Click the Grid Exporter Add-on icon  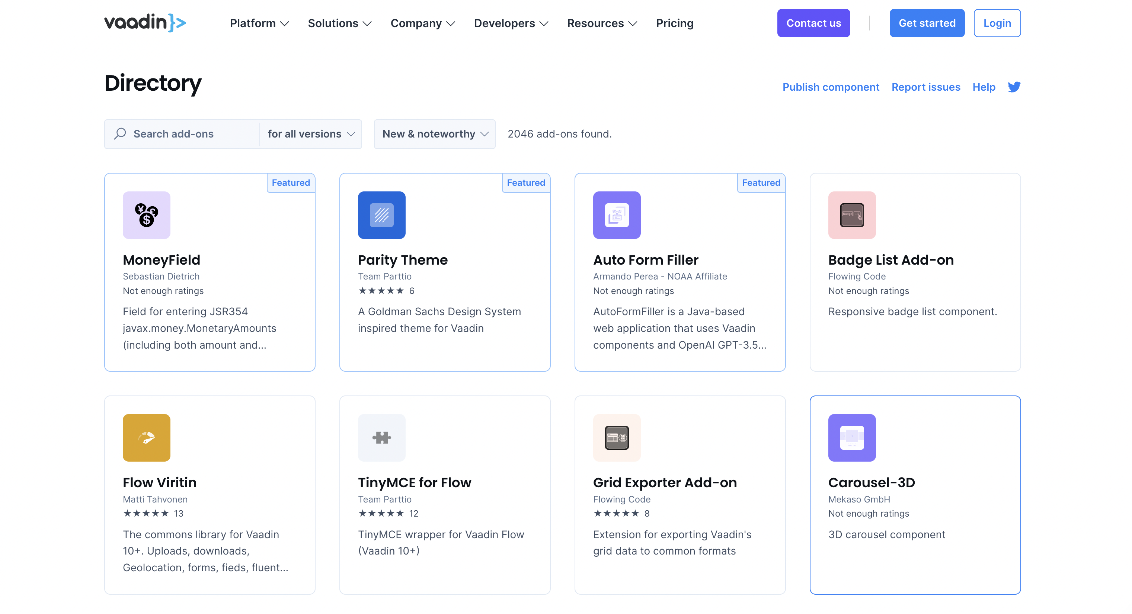[617, 438]
